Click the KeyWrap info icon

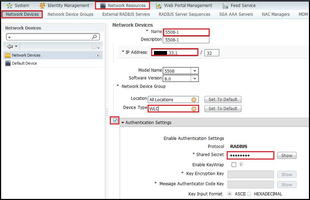point(241,164)
